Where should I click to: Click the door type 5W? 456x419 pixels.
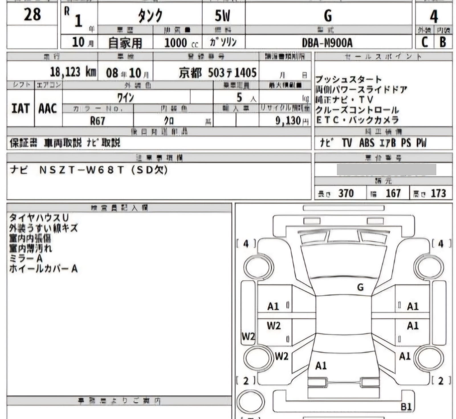[x=222, y=16]
